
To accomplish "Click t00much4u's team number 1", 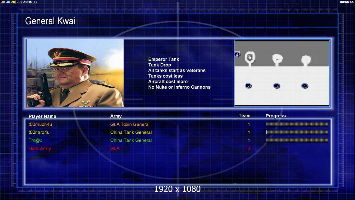I will (x=249, y=124).
